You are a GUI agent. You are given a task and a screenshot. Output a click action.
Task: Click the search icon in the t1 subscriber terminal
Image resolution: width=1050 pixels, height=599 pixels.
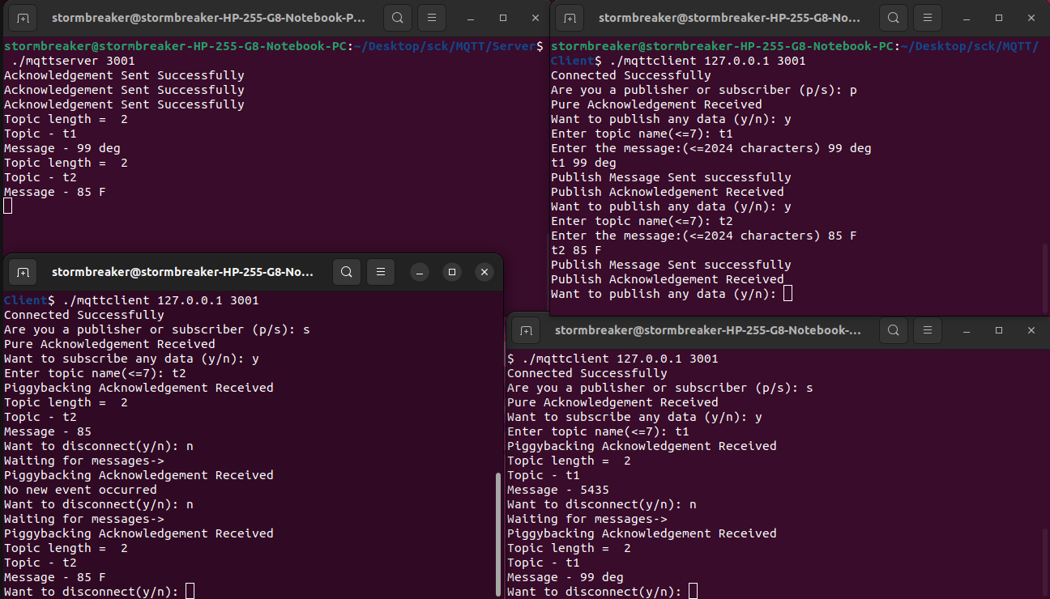893,330
